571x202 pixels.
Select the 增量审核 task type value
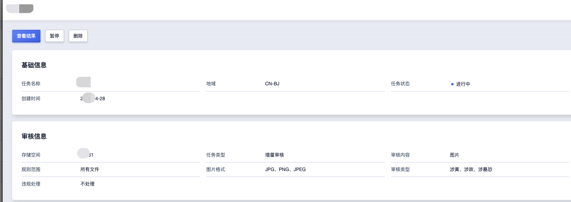point(274,155)
